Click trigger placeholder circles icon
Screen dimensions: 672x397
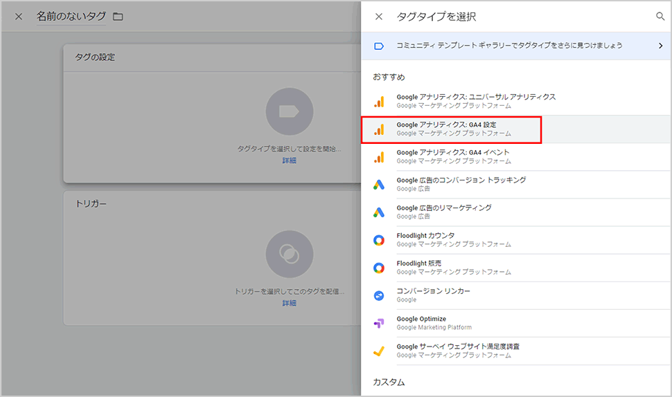click(290, 254)
